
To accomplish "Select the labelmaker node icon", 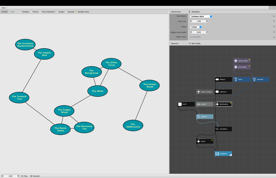I will (x=217, y=104).
